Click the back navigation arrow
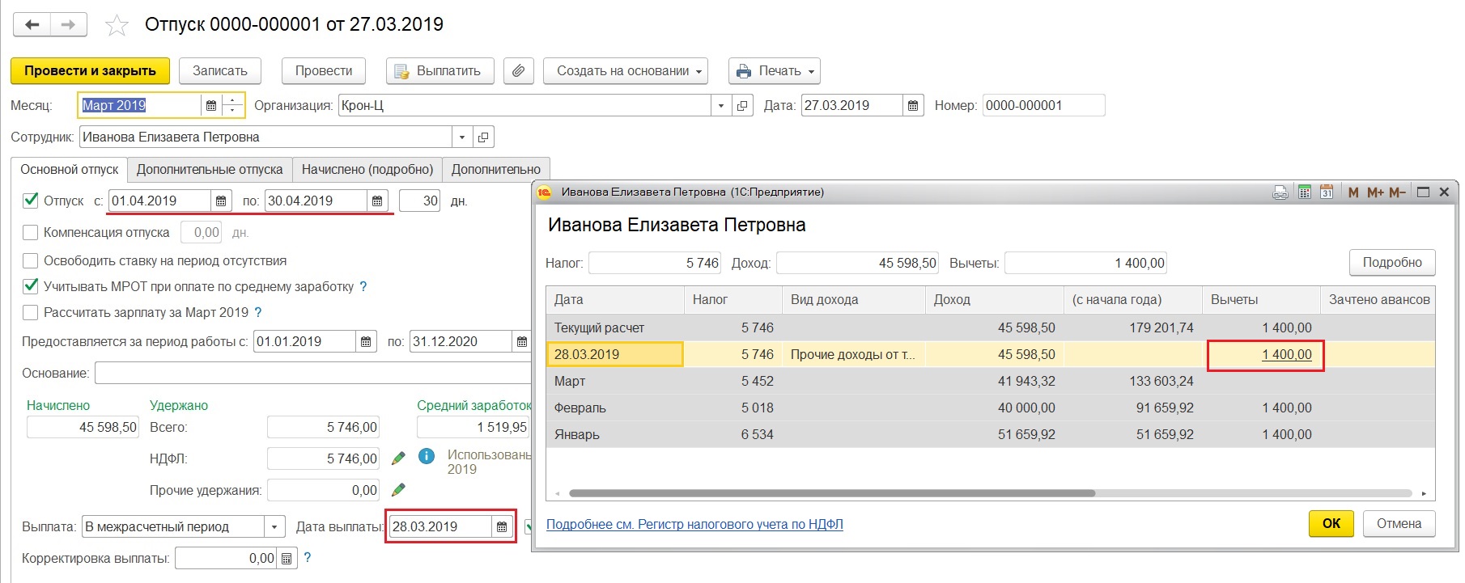This screenshot has width=1465, height=583. pyautogui.click(x=32, y=25)
